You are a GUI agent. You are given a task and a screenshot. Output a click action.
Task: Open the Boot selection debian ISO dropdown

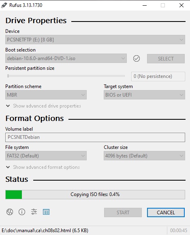pyautogui.click(x=66, y=58)
